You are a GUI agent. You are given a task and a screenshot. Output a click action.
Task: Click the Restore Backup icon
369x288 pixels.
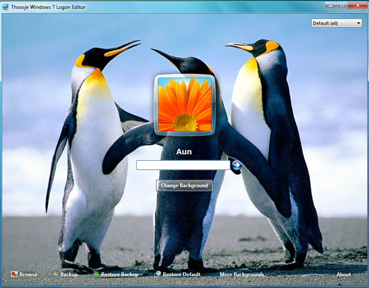tap(96, 274)
